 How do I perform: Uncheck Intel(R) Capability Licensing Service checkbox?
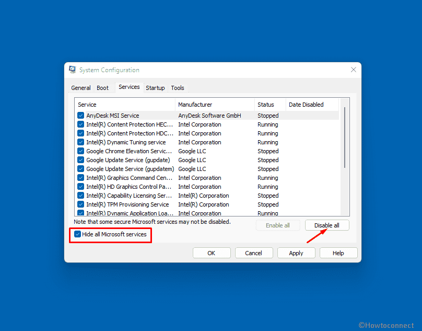coord(80,196)
